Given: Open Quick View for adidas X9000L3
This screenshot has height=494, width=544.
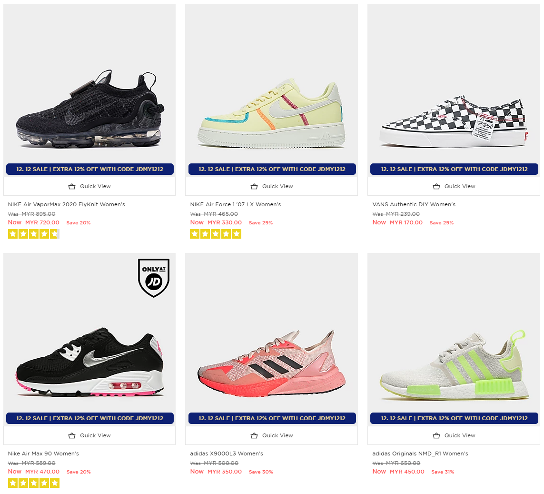Looking at the screenshot, I should [x=271, y=436].
